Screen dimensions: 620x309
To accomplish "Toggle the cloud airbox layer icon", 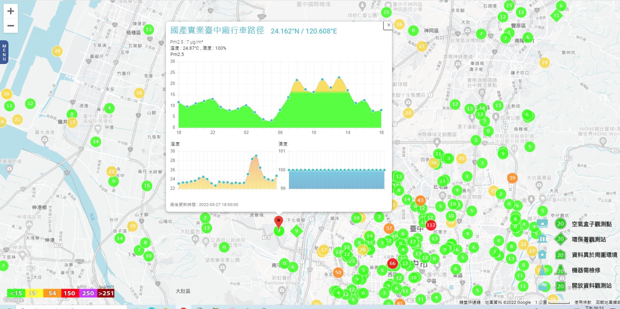I will tap(542, 224).
